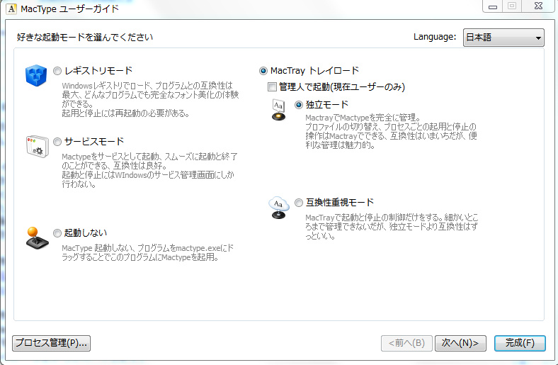The width and height of the screenshot is (558, 365).
Task: Click the Language: label
Action: 435,37
